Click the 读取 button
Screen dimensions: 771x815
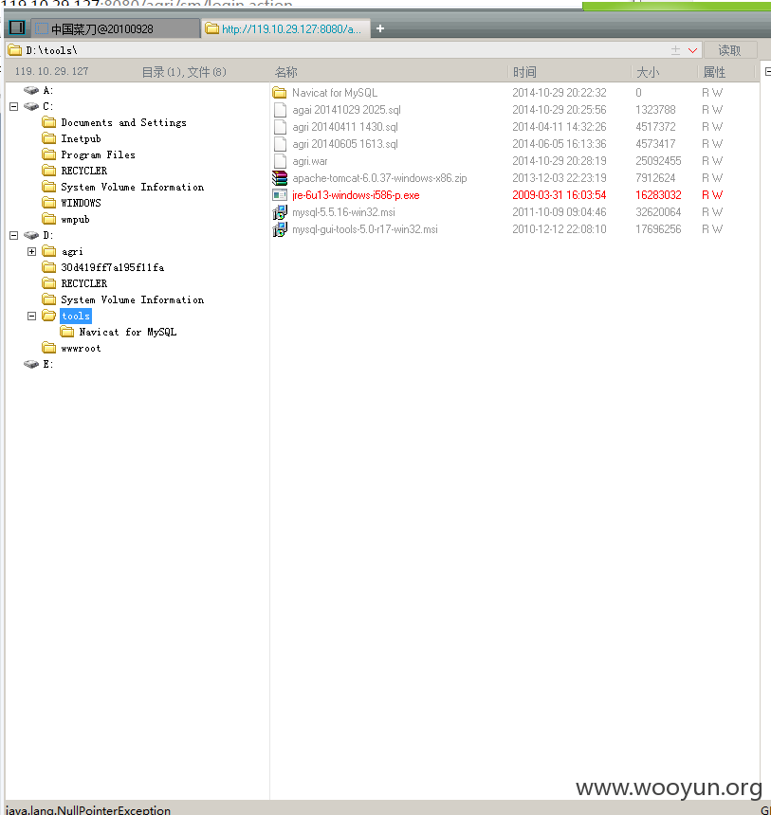[729, 50]
